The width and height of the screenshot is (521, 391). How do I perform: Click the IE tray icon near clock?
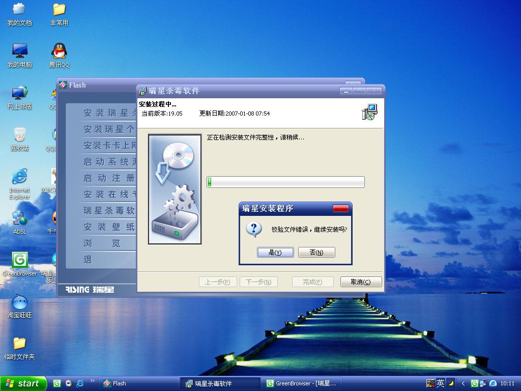point(493,383)
